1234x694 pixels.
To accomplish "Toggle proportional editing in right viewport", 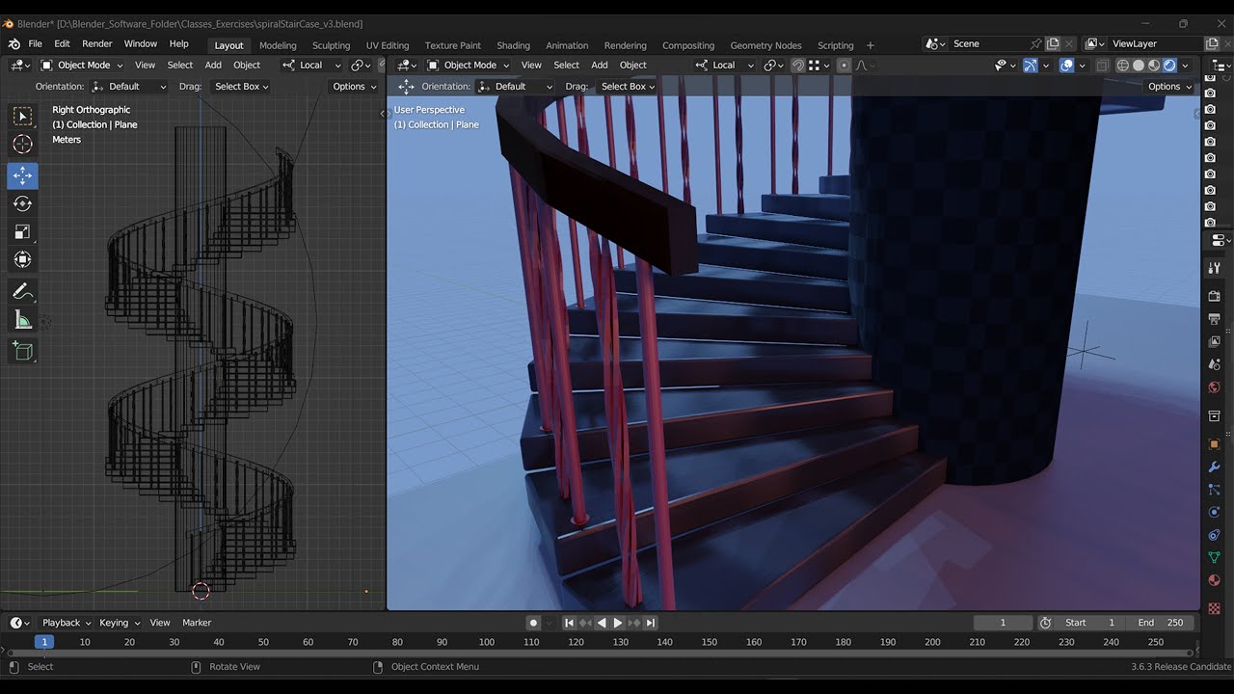I will click(x=845, y=66).
